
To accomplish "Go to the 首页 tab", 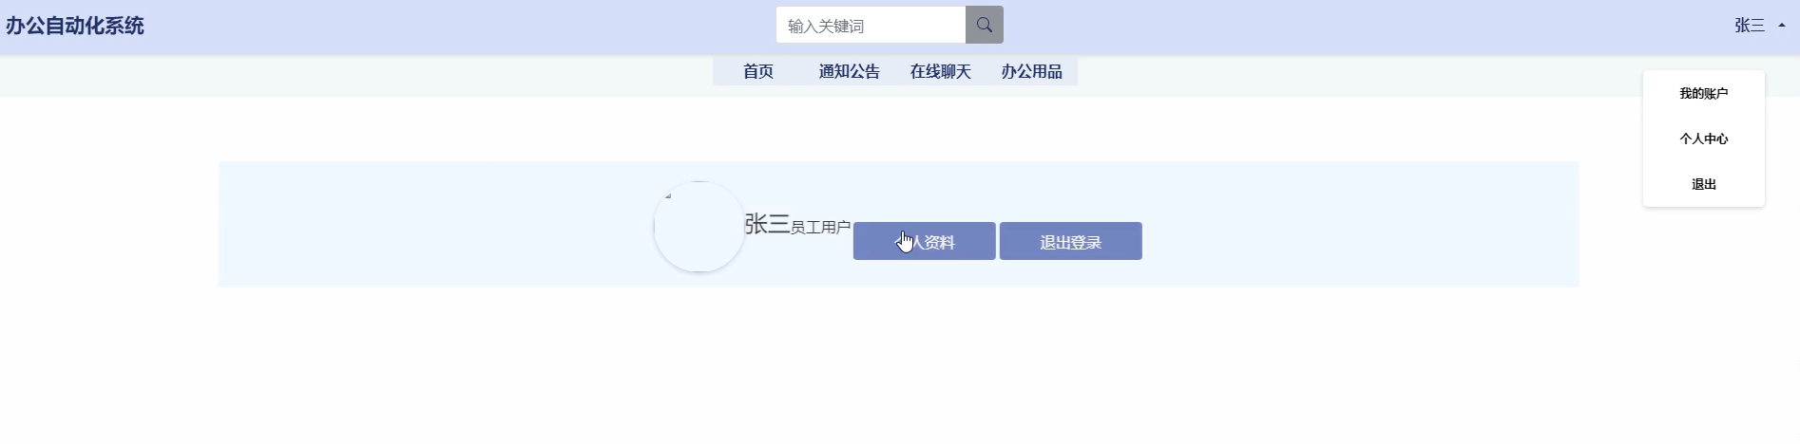I will (758, 71).
